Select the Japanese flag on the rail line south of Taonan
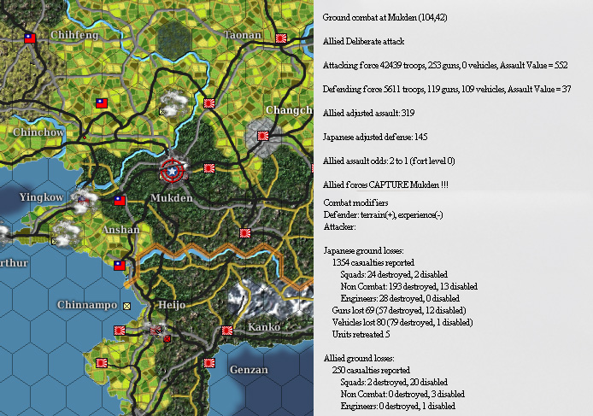 point(209,103)
